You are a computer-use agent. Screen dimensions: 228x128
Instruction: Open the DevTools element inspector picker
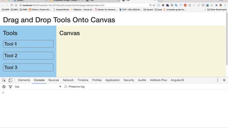pos(4,80)
